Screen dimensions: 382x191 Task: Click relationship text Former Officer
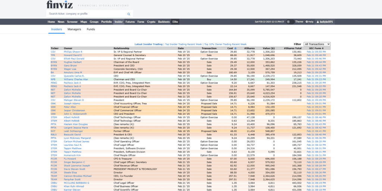click(x=122, y=131)
